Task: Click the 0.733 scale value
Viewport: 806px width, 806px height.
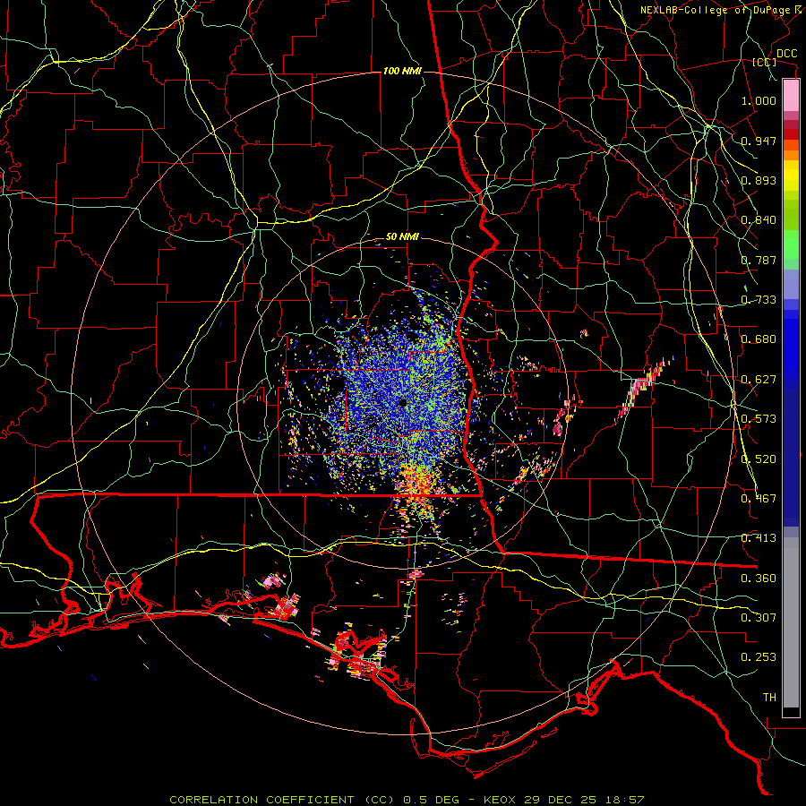Action: point(759,300)
